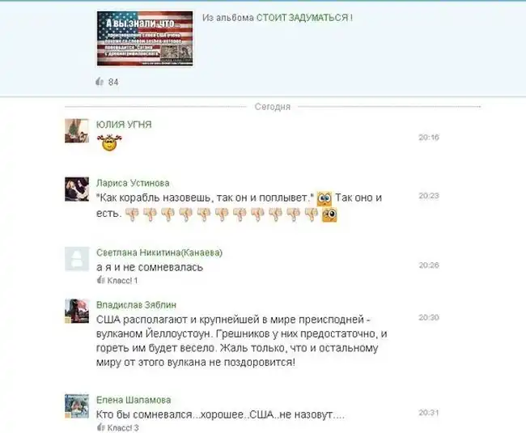This screenshot has height=433, width=526.
Task: Open the American flag photo thumbnail
Action: [145, 38]
